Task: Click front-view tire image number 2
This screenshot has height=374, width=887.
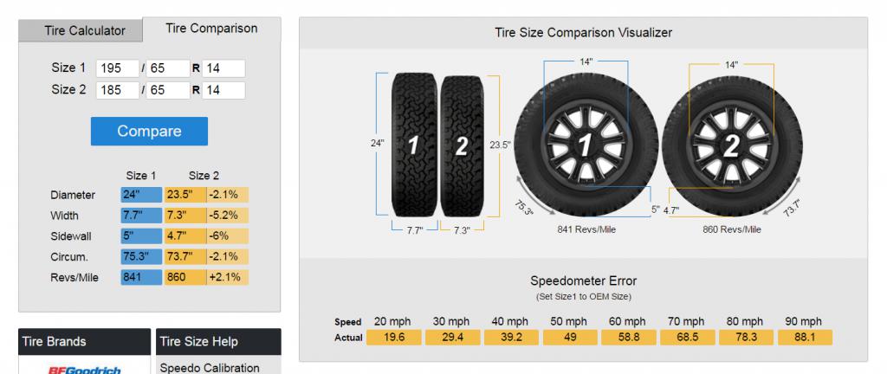Action: (461, 145)
